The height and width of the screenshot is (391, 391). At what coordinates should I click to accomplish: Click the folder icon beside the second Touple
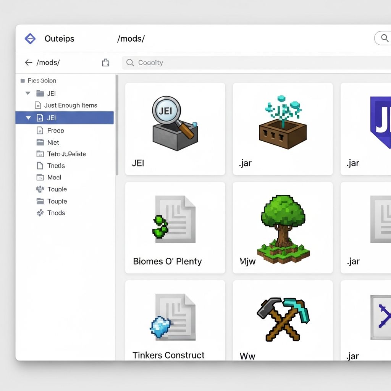(40, 201)
